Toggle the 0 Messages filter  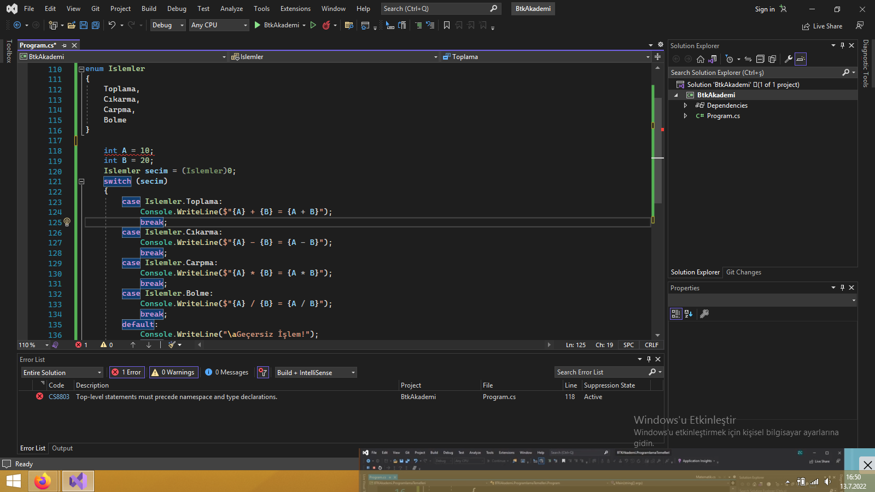point(227,372)
